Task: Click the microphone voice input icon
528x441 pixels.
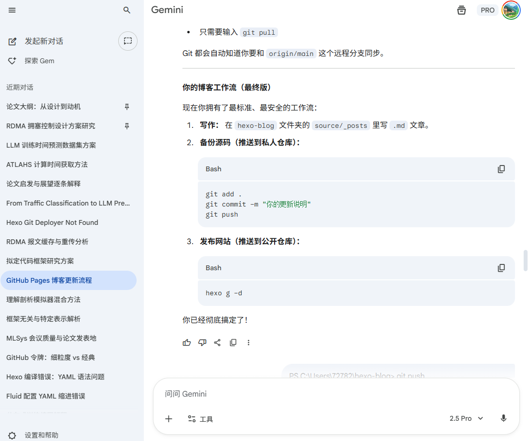Action: click(503, 418)
